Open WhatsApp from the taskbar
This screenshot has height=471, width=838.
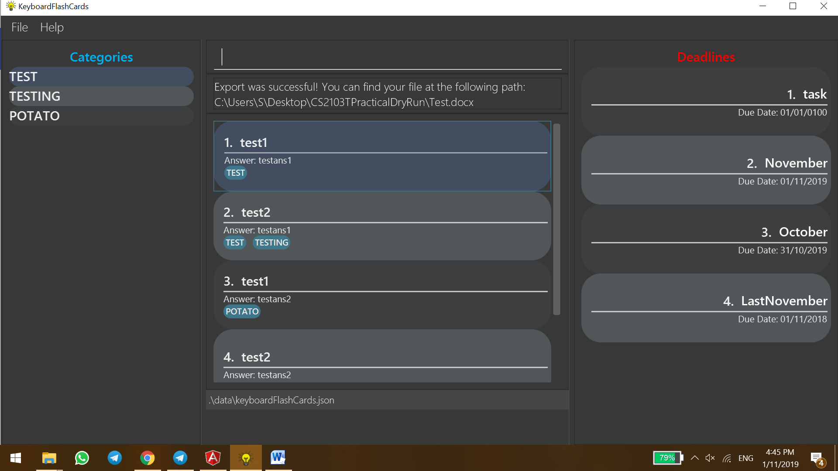[82, 458]
